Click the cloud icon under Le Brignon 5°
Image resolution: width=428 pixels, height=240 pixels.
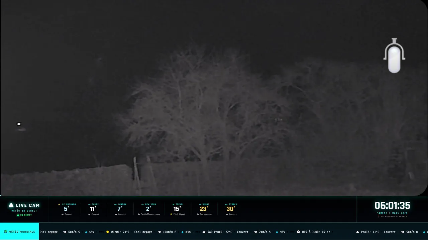63,214
